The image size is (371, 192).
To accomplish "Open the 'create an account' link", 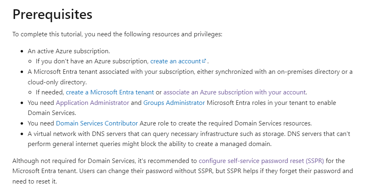I will point(175,61).
